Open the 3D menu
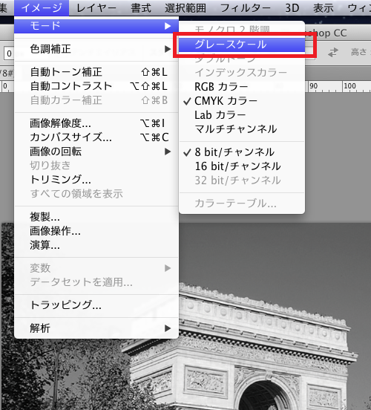The height and width of the screenshot is (410, 371). (292, 8)
